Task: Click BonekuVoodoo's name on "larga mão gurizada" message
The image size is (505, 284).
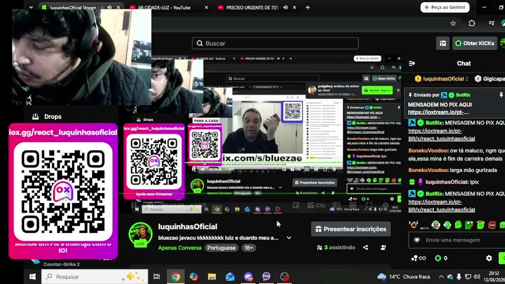Action: click(428, 170)
